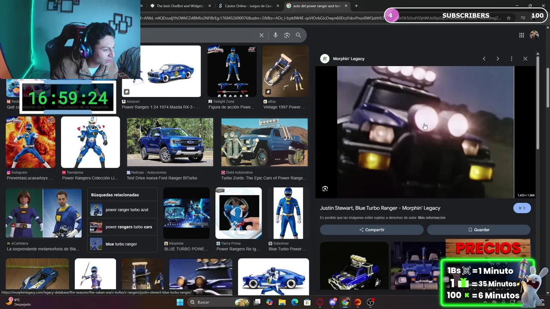The width and height of the screenshot is (550, 309).
Task: Open Test Drive nueva Ford Ranger BiTurbo image
Action: pyautogui.click(x=170, y=142)
